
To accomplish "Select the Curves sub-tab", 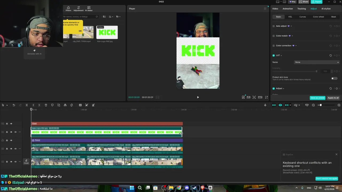I will coord(303,17).
